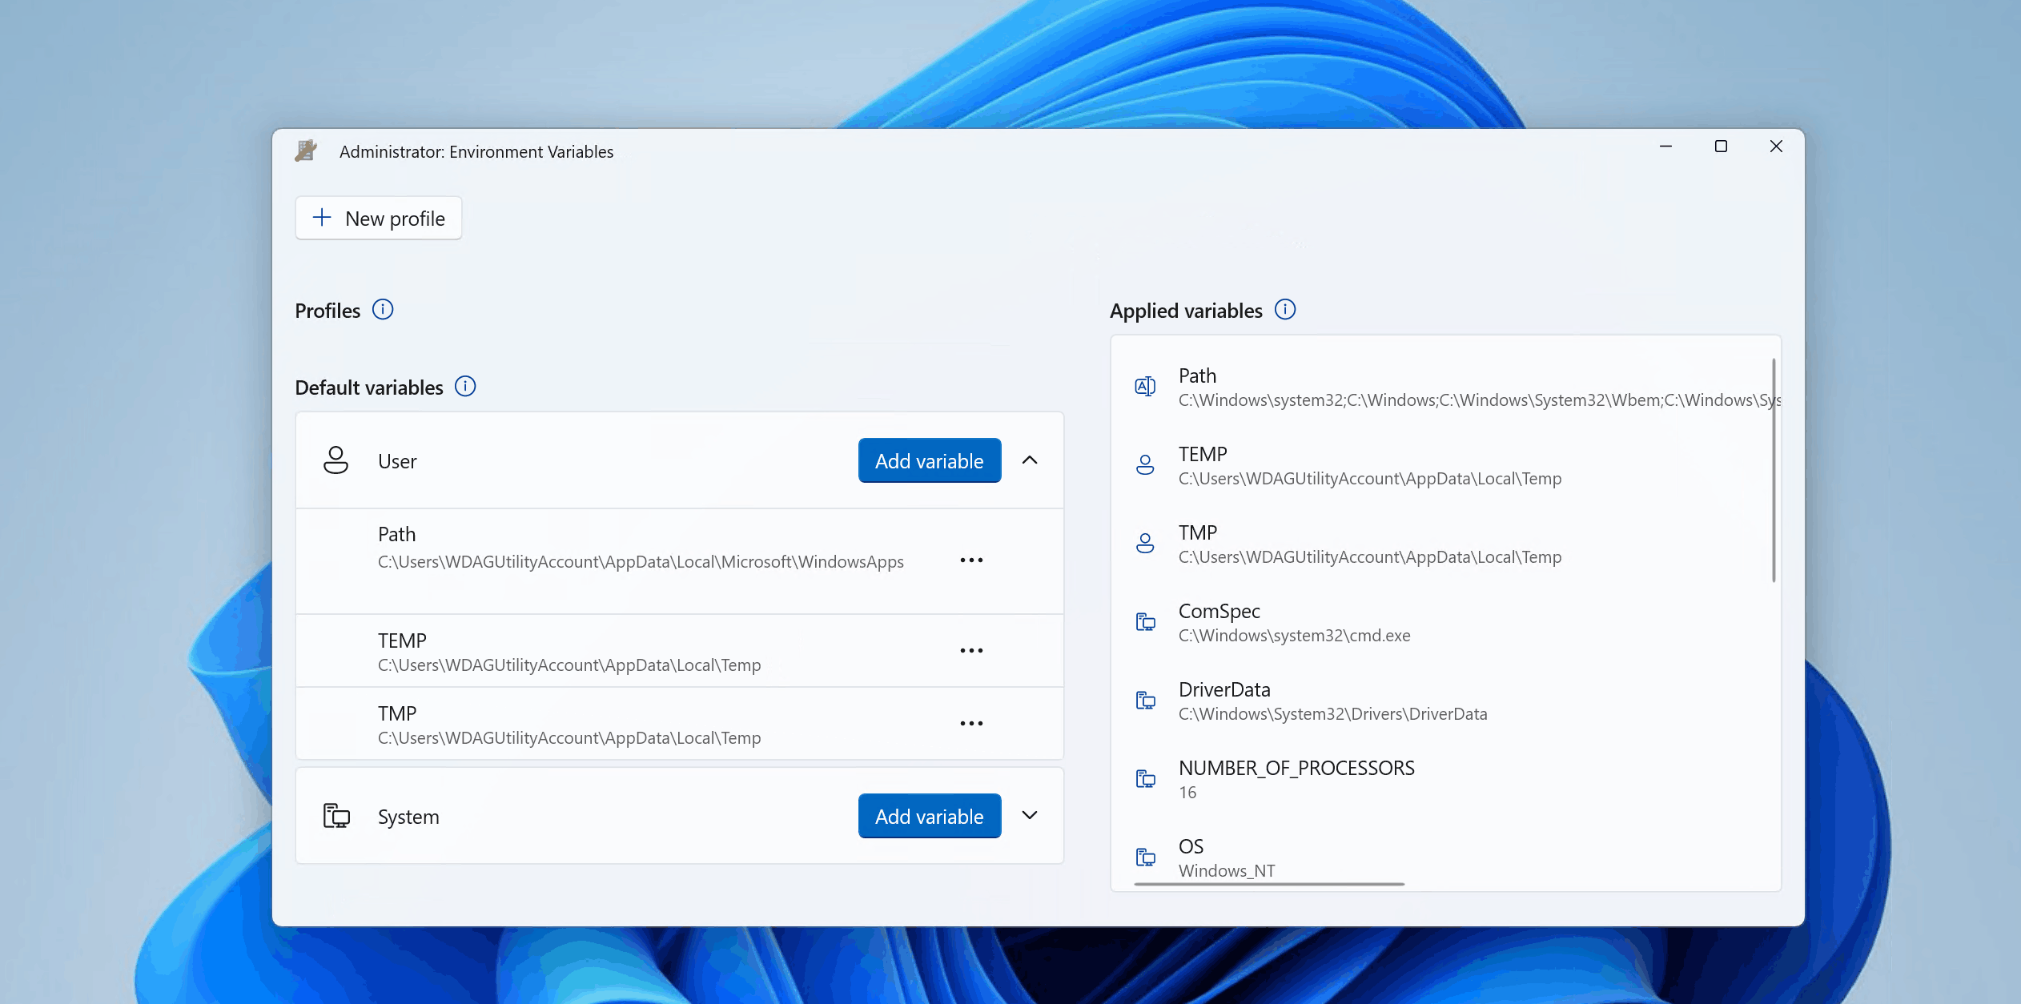
Task: Open options for Path user variable
Action: pyautogui.click(x=970, y=560)
